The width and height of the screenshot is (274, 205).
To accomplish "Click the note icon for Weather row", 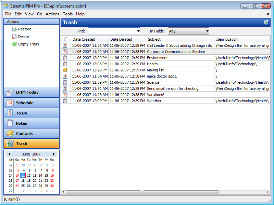I will click(65, 101).
